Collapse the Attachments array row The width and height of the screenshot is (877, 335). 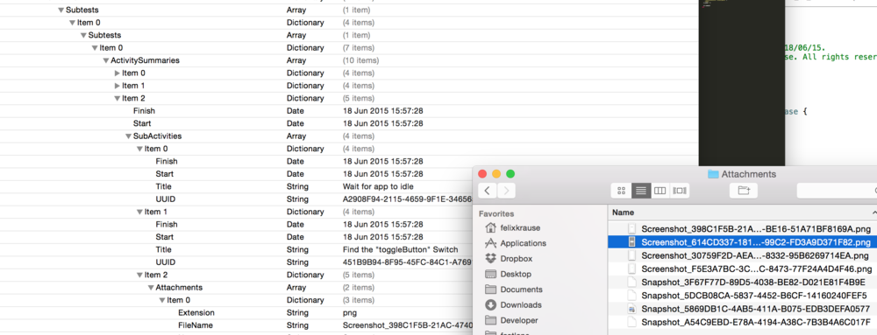pos(151,288)
